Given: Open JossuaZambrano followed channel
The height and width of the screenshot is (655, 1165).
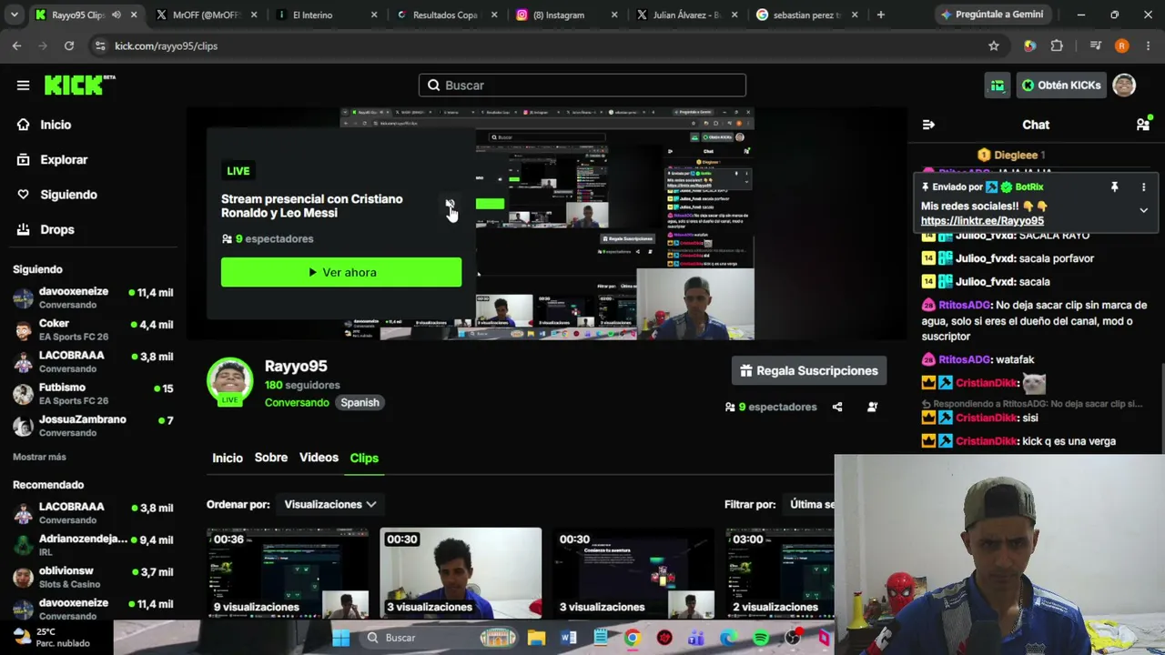Looking at the screenshot, I should (x=93, y=426).
